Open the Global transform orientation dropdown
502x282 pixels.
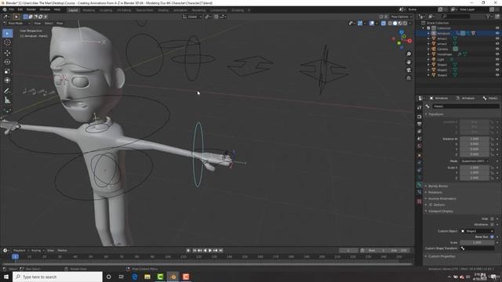pyautogui.click(x=192, y=16)
